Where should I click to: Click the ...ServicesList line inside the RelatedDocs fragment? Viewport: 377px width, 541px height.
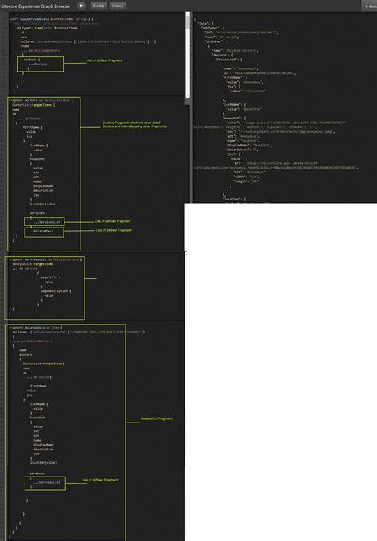click(47, 482)
